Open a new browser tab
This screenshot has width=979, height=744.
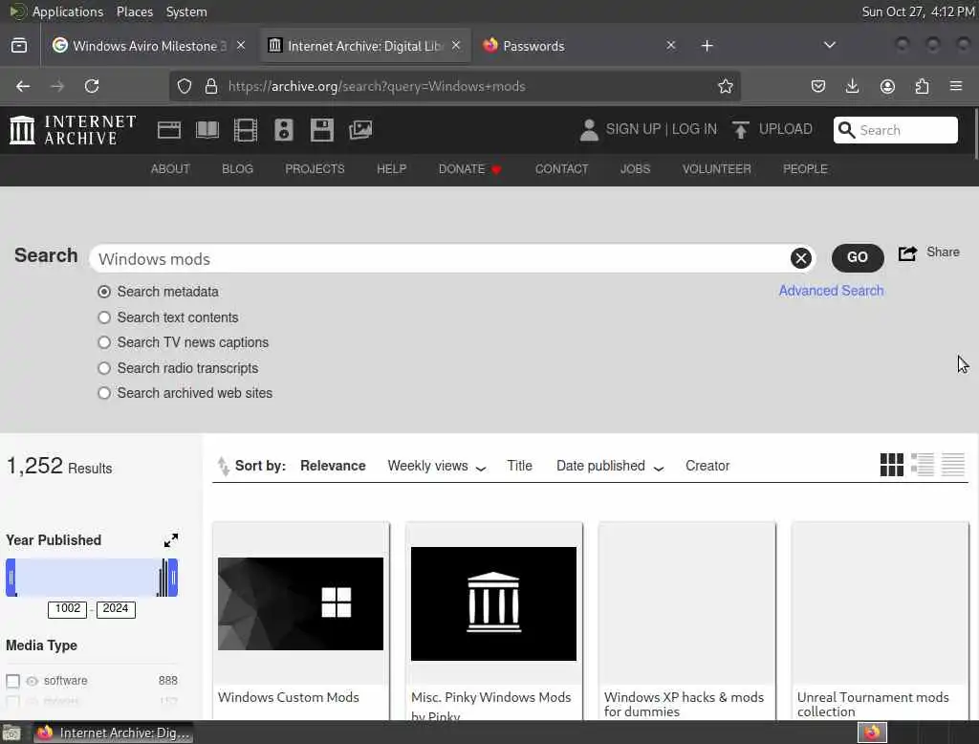[707, 46]
